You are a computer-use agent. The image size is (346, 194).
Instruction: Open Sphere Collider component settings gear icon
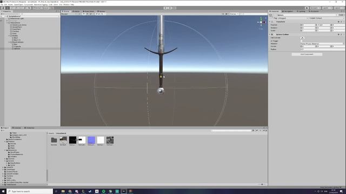click(x=341, y=34)
